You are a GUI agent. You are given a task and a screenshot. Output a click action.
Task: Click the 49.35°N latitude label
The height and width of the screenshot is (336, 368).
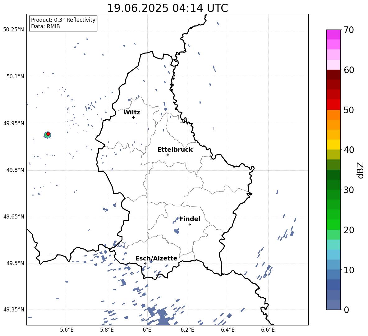pos(14,310)
